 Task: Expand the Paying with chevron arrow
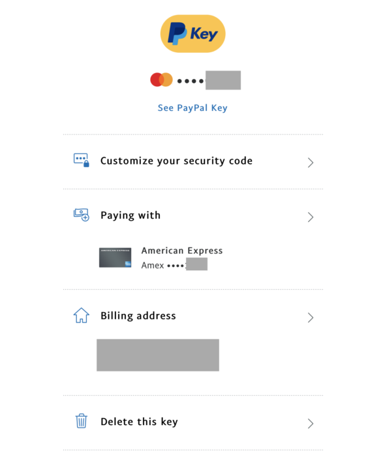311,217
